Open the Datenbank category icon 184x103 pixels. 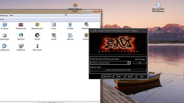tap(21, 46)
